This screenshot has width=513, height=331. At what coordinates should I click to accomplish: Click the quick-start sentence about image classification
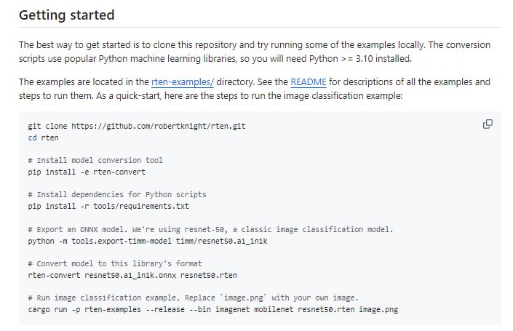click(218, 95)
